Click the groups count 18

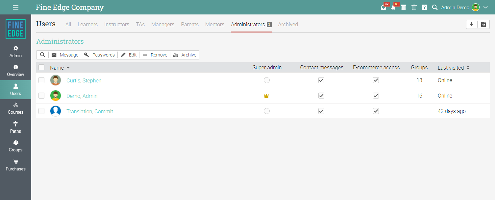419,80
